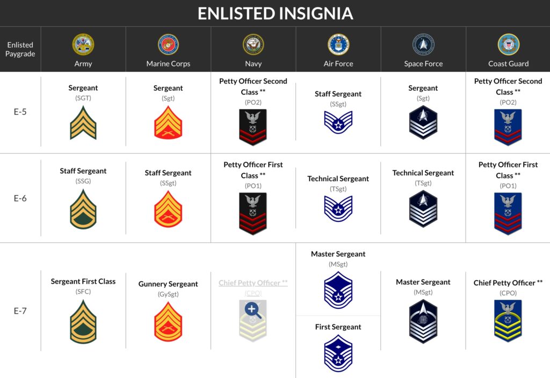This screenshot has width=550, height=378.
Task: Click the magnifier zoom icon on CPO insignia
Action: click(253, 310)
